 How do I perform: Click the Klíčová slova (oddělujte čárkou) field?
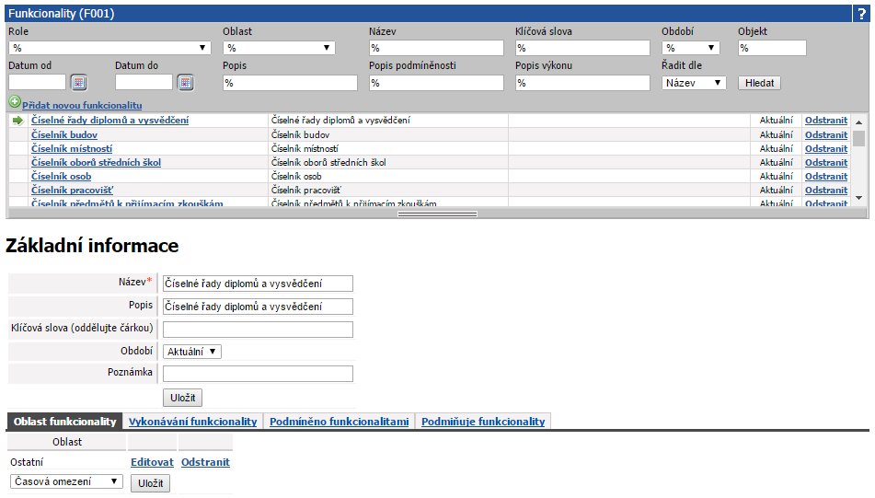tap(258, 330)
